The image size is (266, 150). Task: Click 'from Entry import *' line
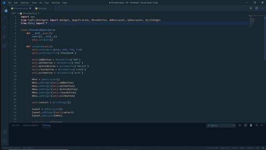pos(34,23)
